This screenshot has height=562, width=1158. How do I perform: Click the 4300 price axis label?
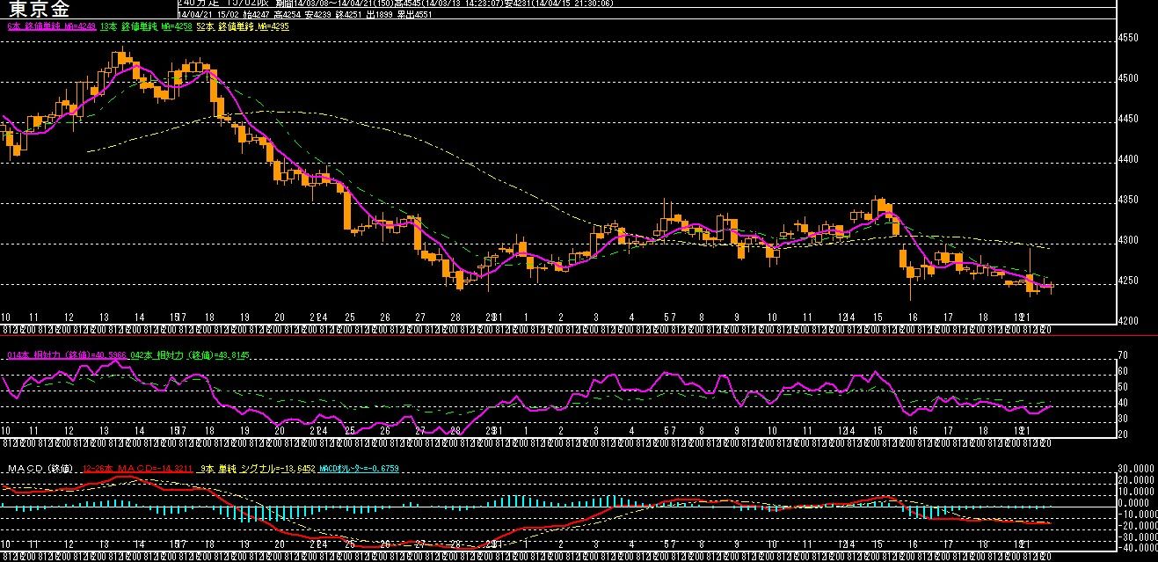click(1127, 241)
